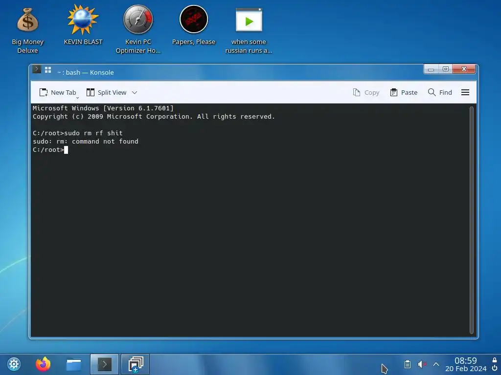Click the power/shutdown icon in tray
The image size is (501, 375).
click(x=495, y=368)
